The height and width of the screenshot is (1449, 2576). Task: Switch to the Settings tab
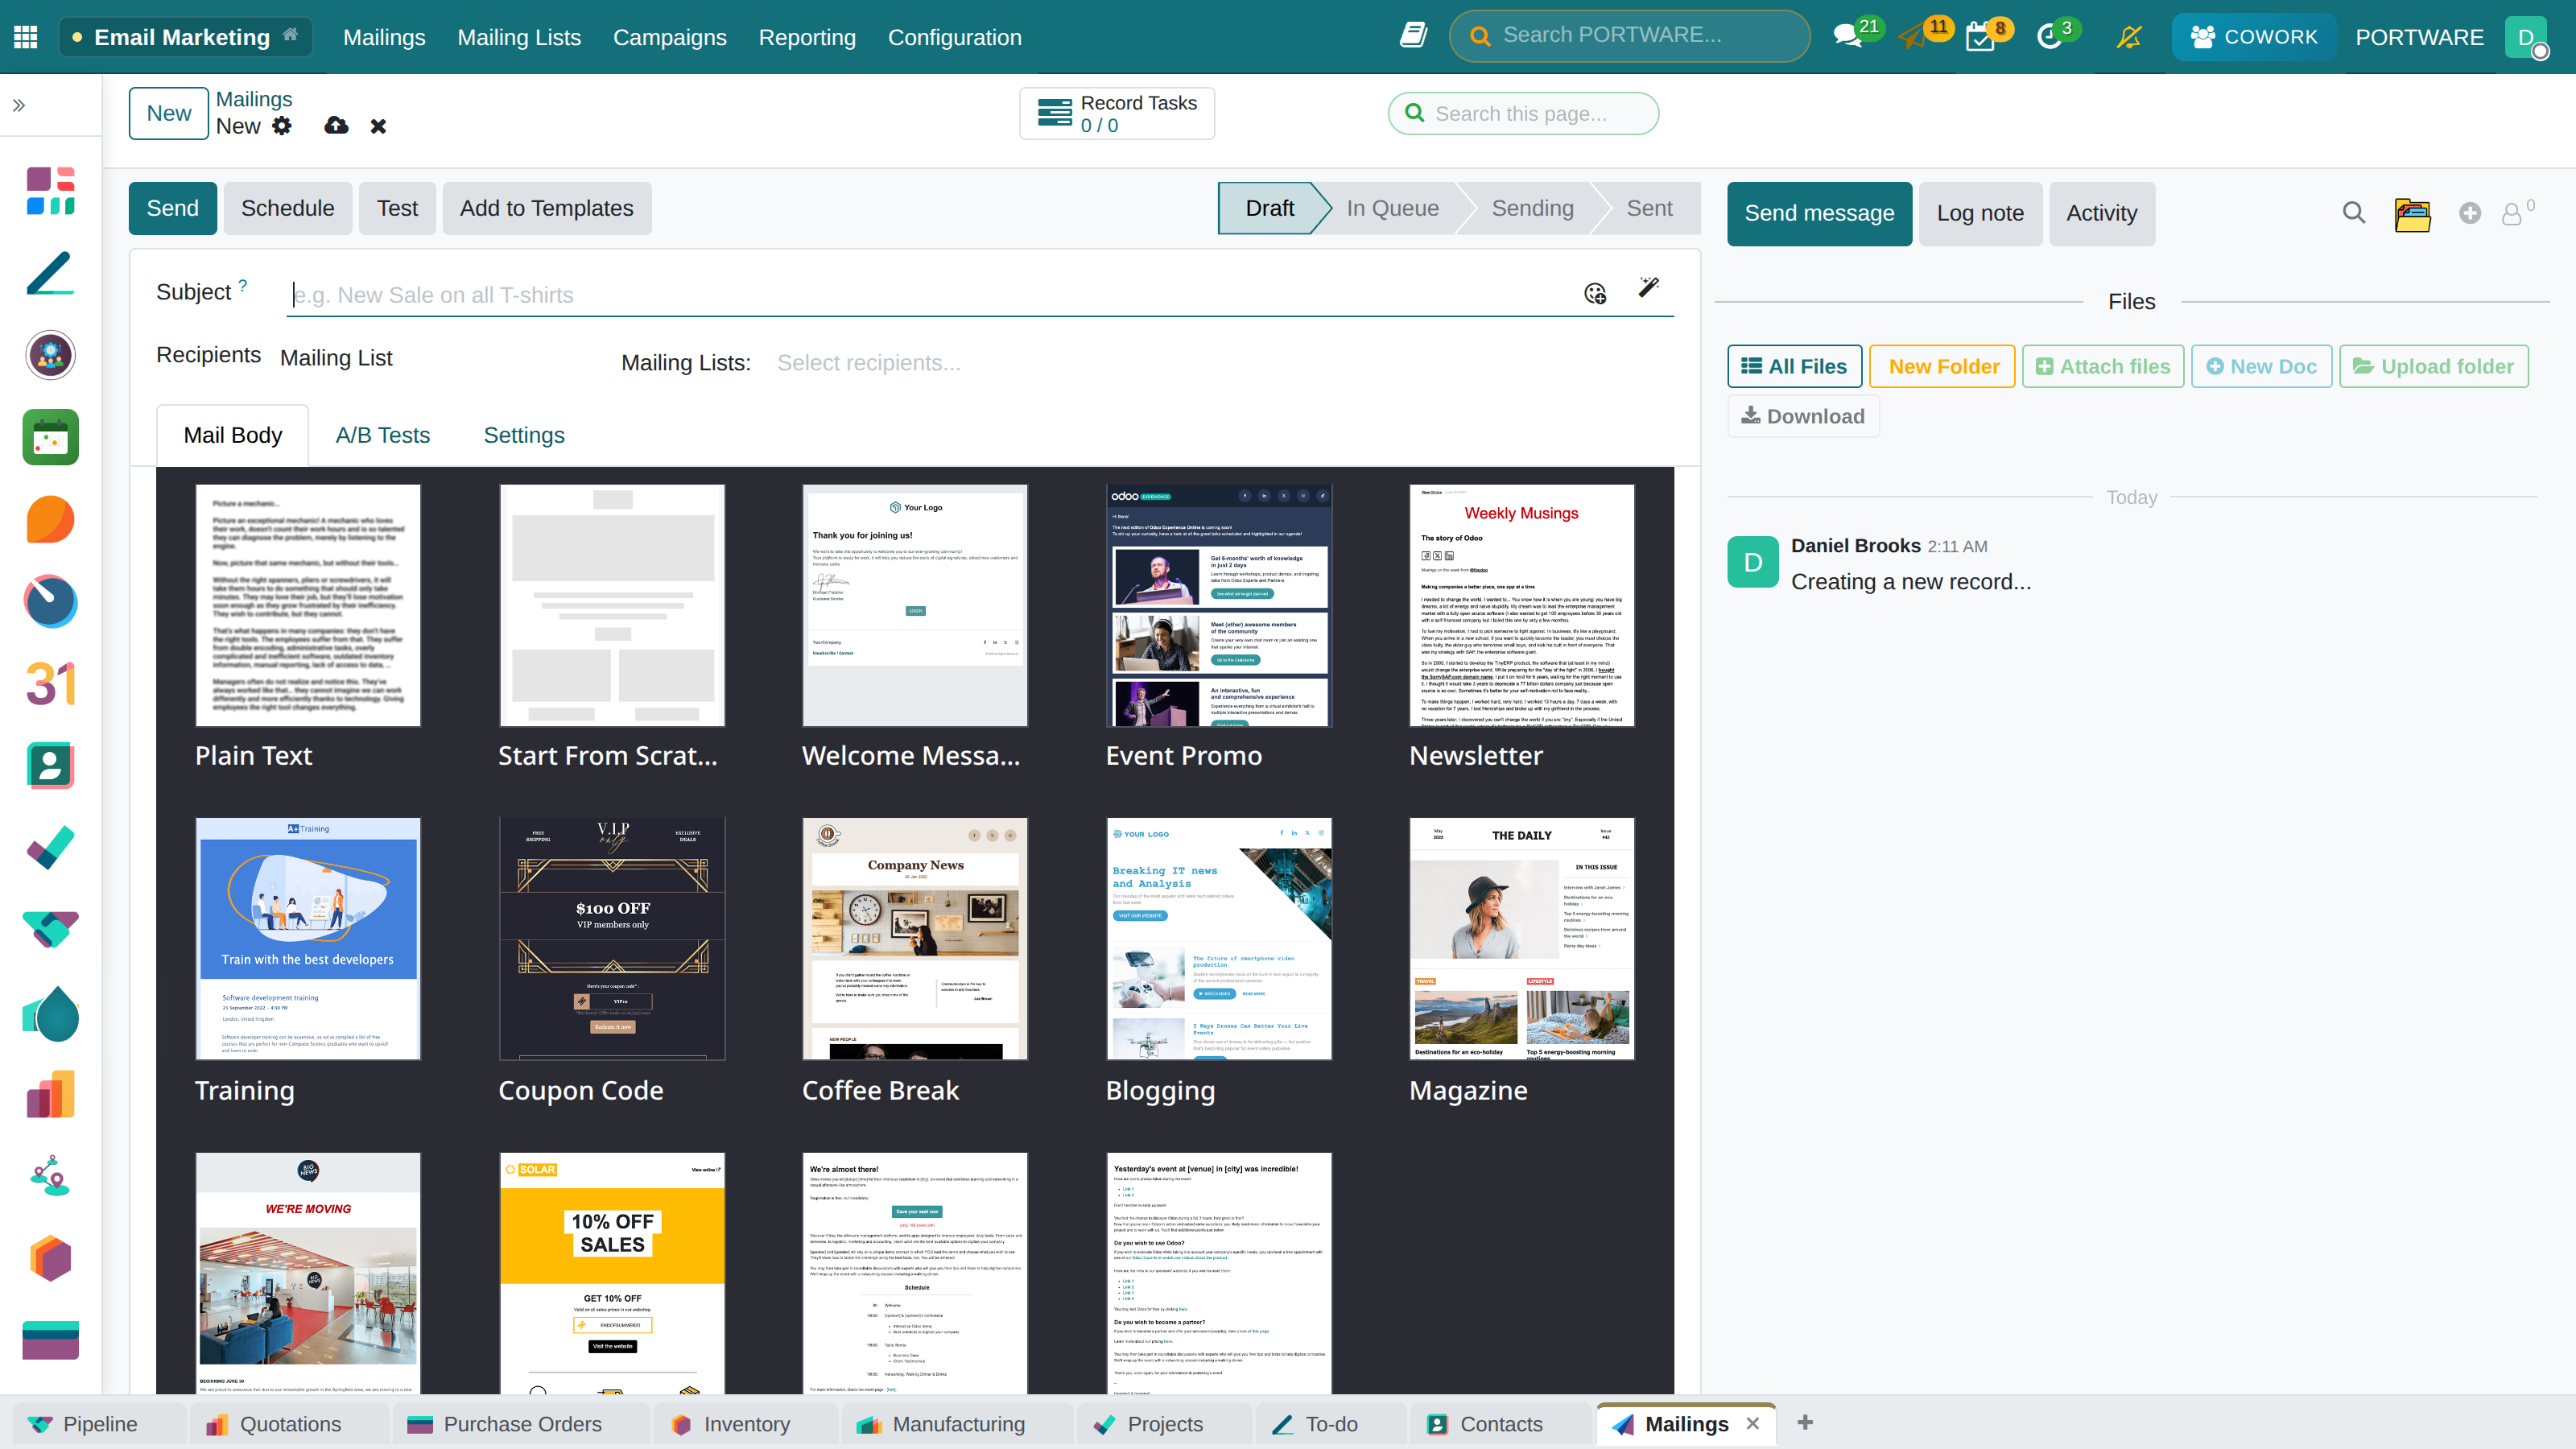[524, 435]
